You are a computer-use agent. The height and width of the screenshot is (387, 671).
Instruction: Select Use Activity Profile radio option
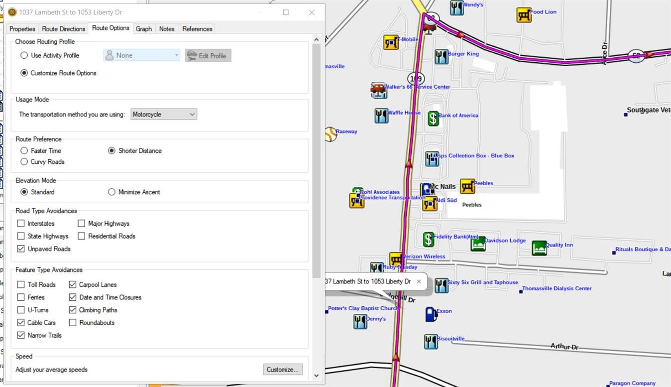coord(24,55)
